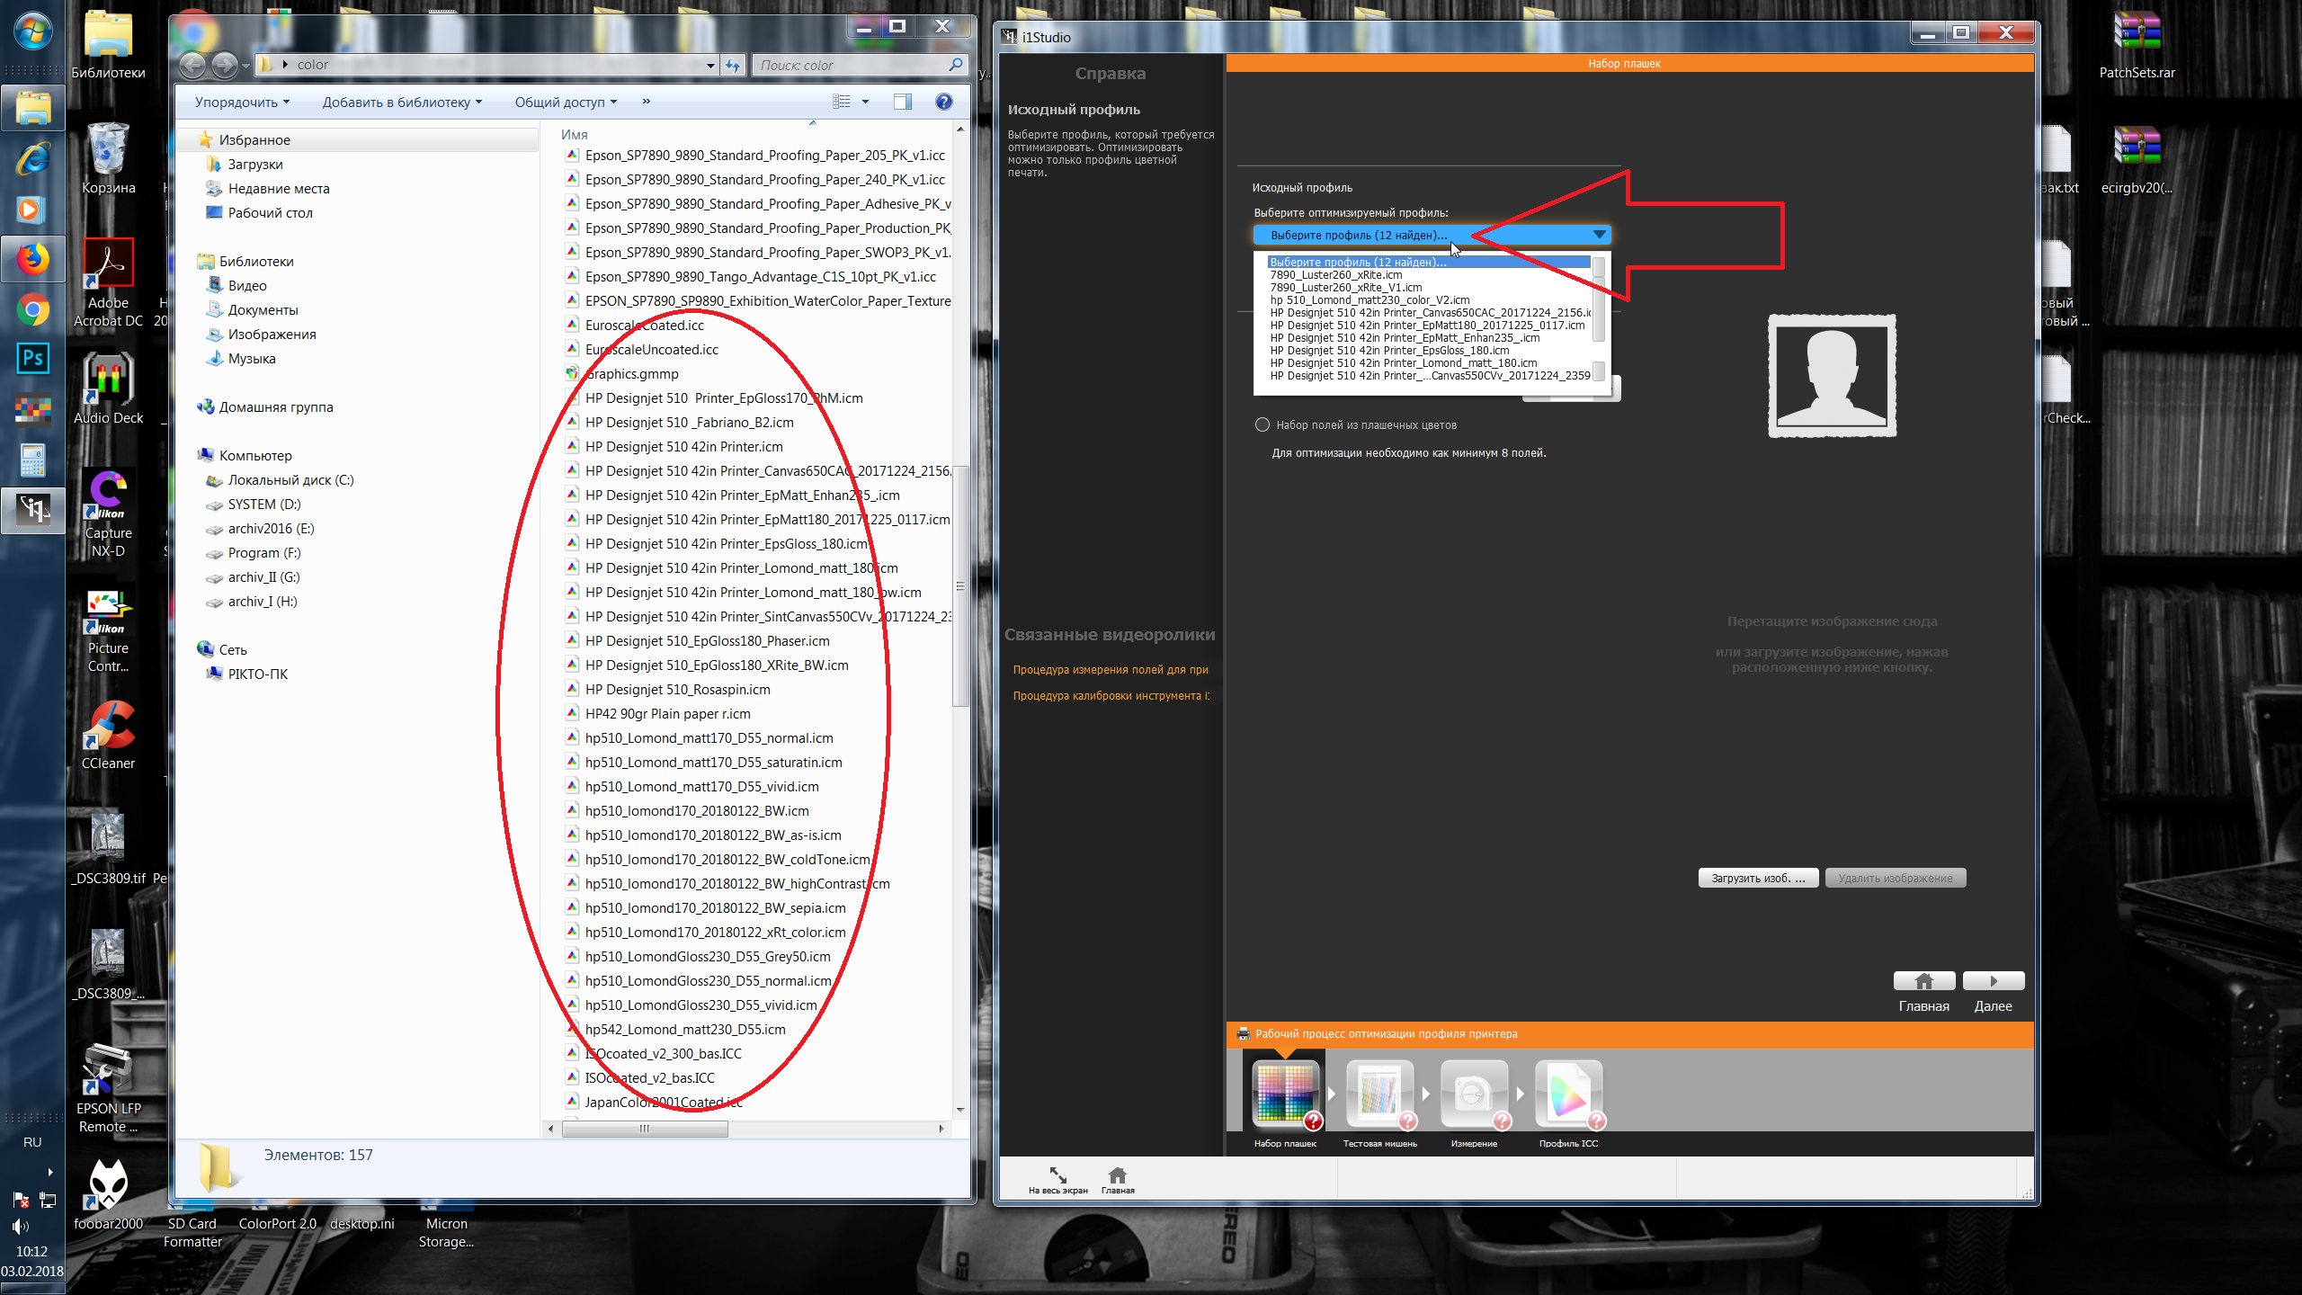2302x1295 pixels.
Task: Show hidden toolbar commands with » chevron
Action: (646, 102)
